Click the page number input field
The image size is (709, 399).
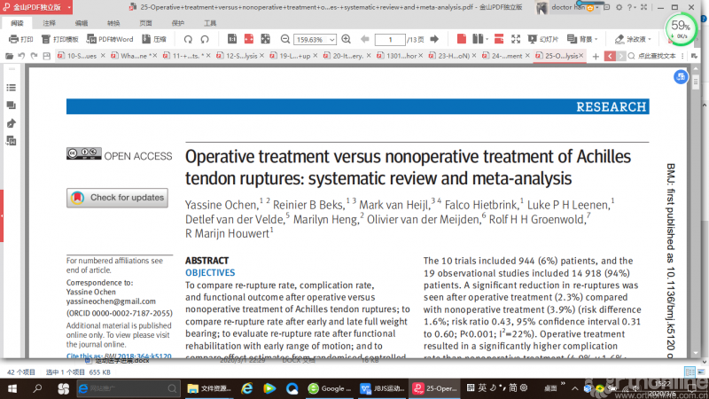point(390,39)
